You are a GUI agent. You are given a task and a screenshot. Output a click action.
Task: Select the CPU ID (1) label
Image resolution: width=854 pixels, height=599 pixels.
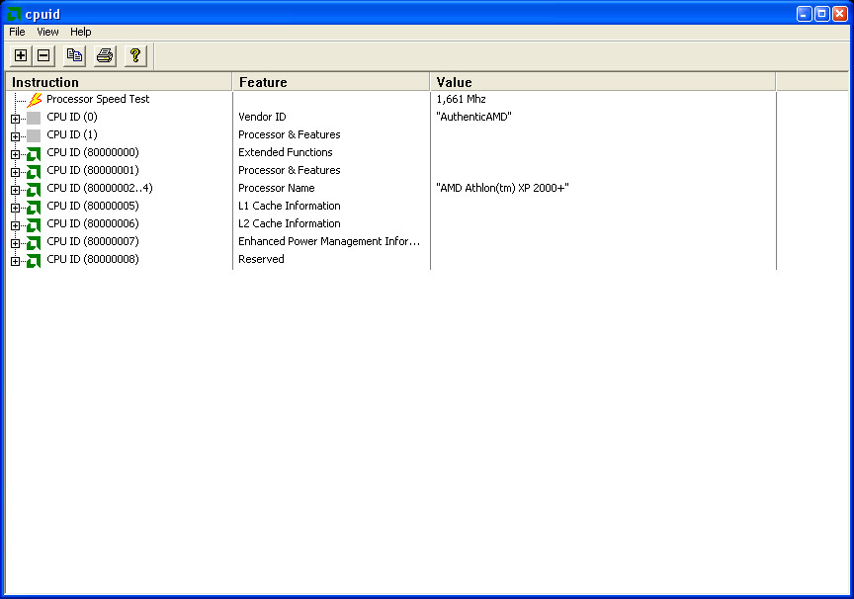coord(72,134)
